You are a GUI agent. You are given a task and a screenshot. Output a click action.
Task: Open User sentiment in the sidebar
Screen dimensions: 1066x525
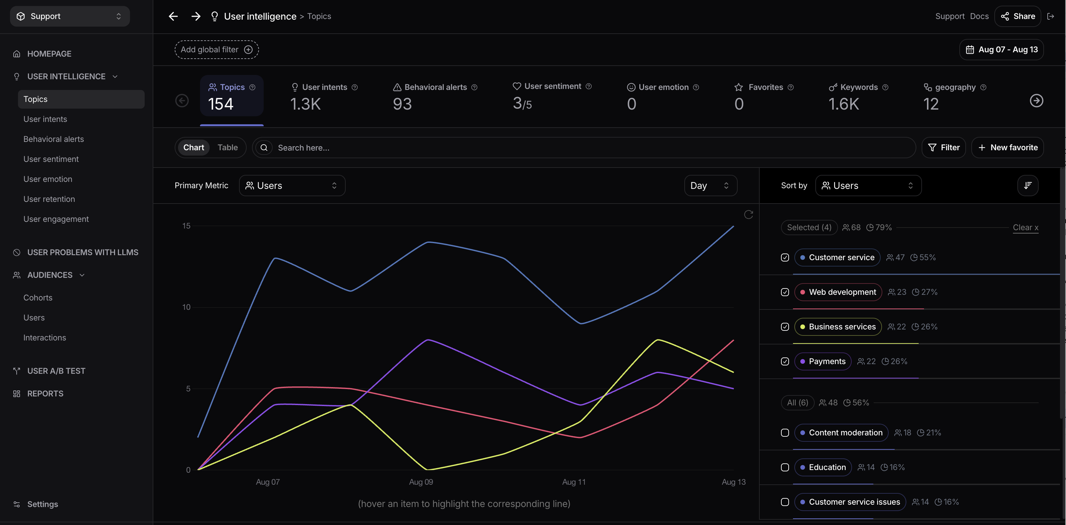pyautogui.click(x=51, y=159)
